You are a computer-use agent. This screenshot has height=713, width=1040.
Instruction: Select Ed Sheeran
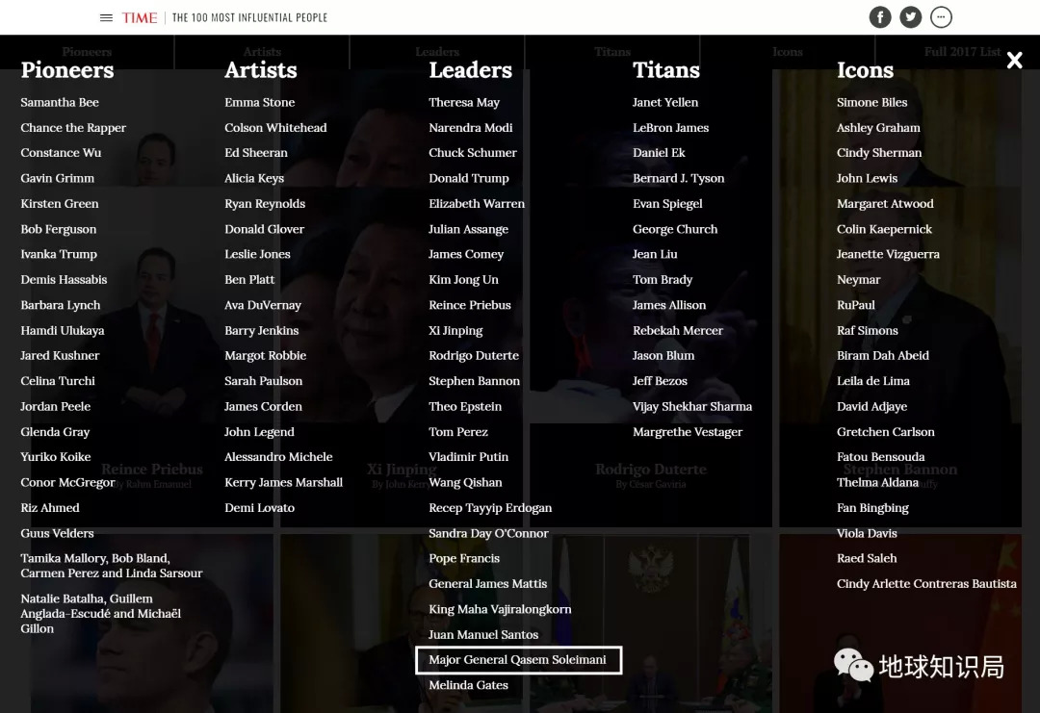coord(256,153)
